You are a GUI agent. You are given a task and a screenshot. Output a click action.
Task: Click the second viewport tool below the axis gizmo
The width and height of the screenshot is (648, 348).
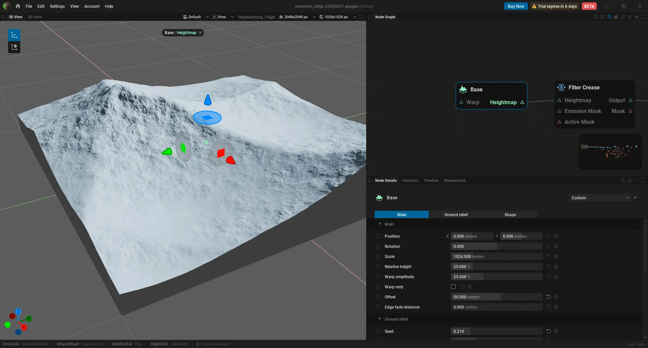pos(14,47)
